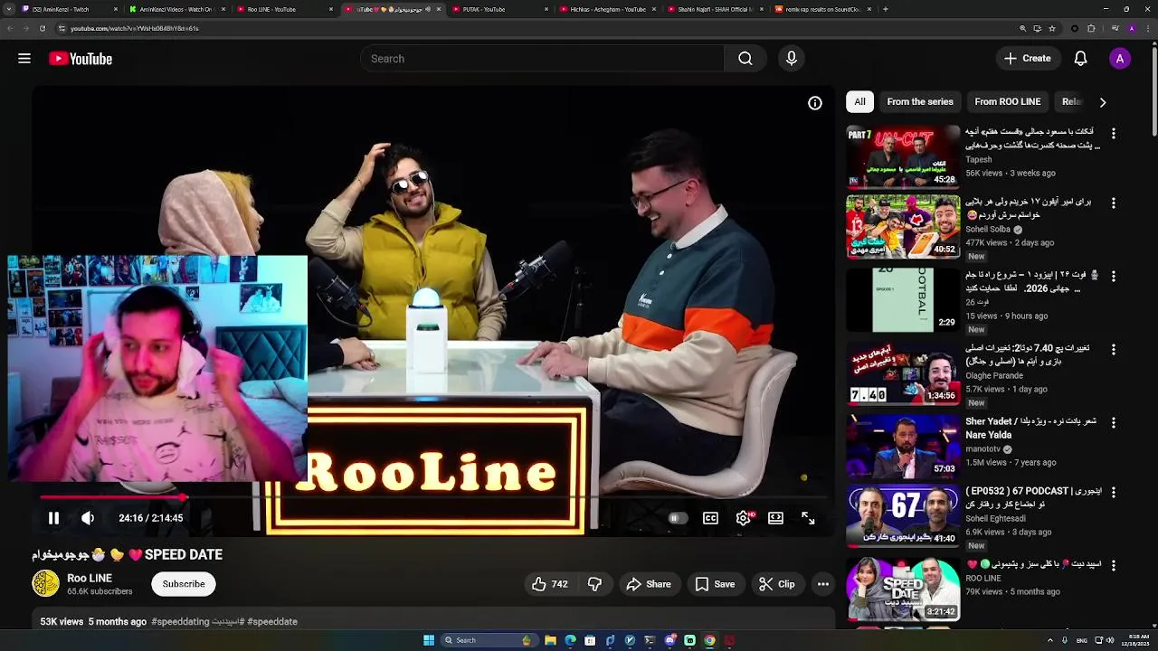Subscribe to Roo LINE channel
The width and height of the screenshot is (1158, 651).
click(184, 584)
